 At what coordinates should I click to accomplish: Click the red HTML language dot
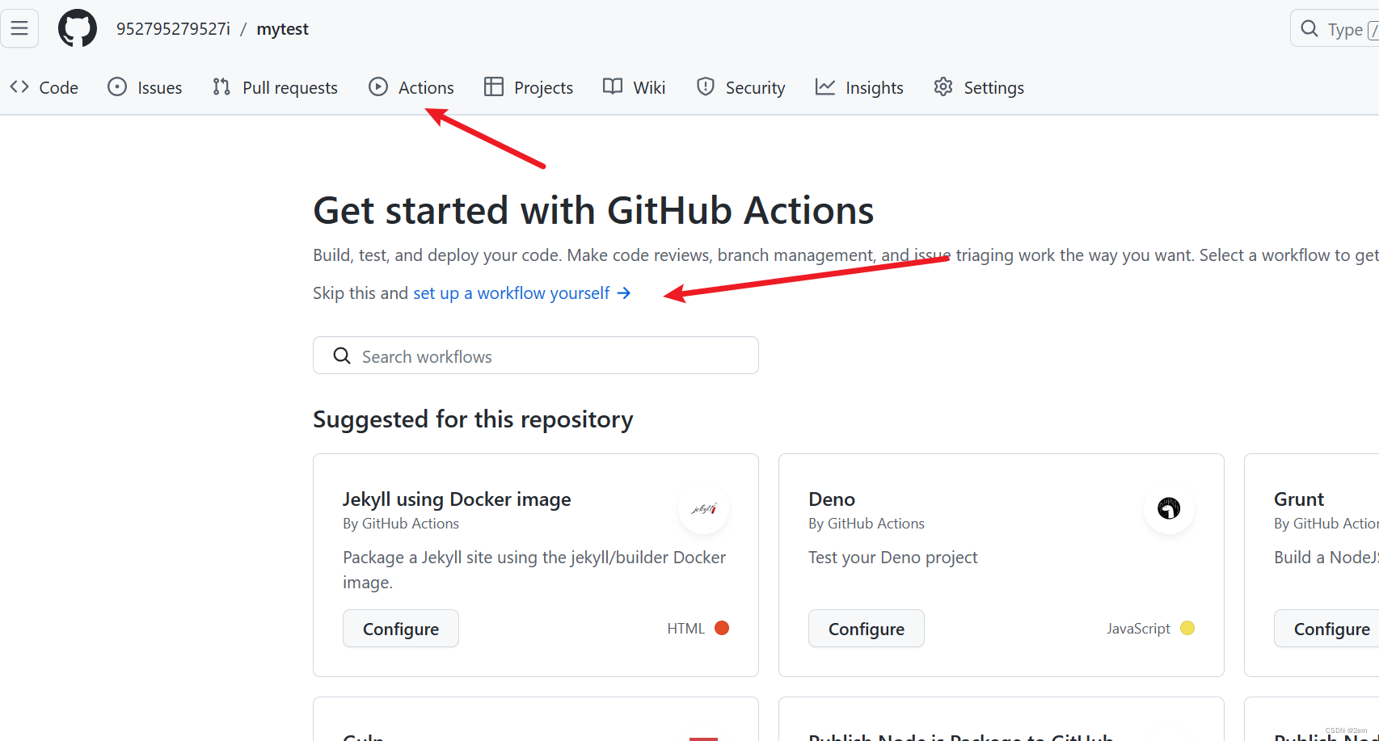pos(722,628)
